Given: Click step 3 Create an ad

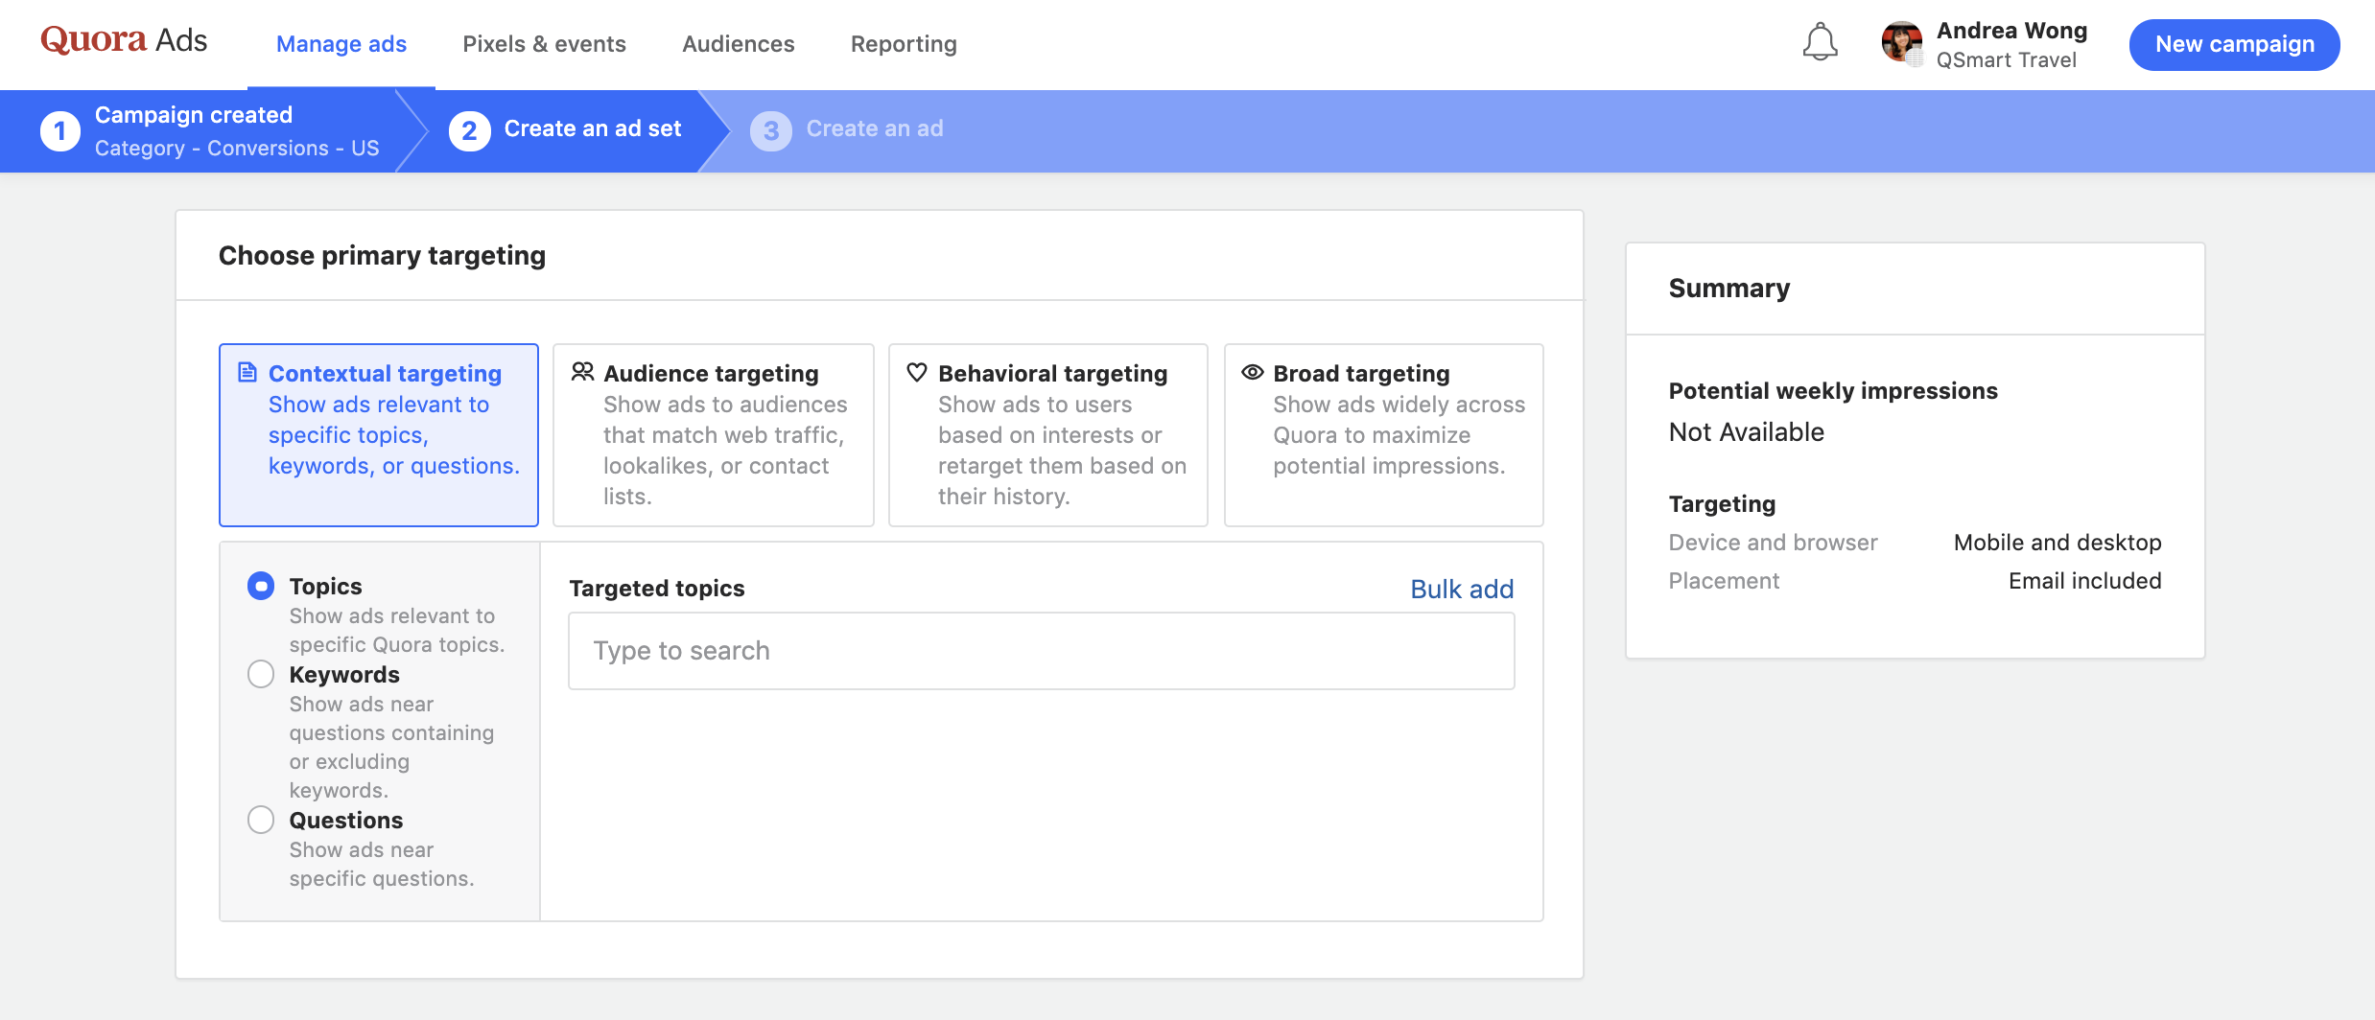Looking at the screenshot, I should point(847,129).
